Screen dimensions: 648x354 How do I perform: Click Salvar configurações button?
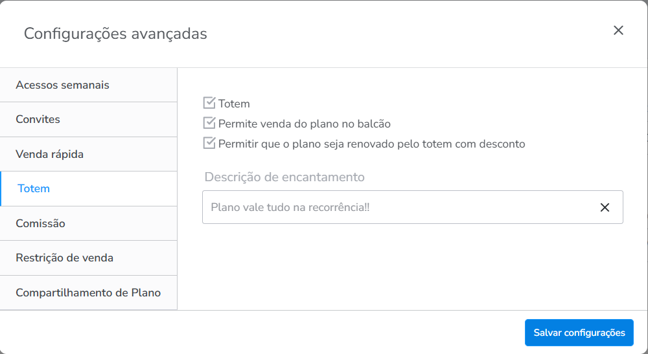579,333
